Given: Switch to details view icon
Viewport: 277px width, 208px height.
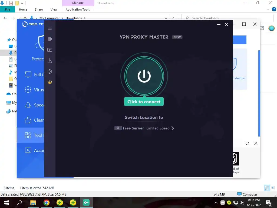Looking at the screenshot, I should point(267,188).
